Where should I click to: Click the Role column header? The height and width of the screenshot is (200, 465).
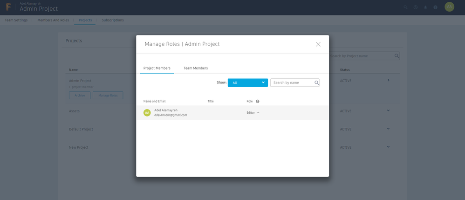click(x=250, y=101)
